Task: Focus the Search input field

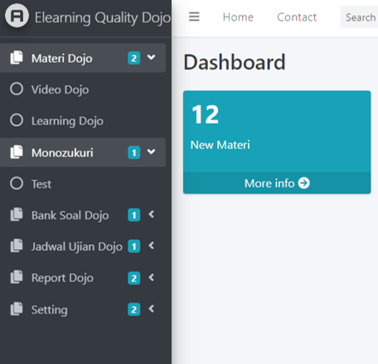Action: [x=359, y=17]
